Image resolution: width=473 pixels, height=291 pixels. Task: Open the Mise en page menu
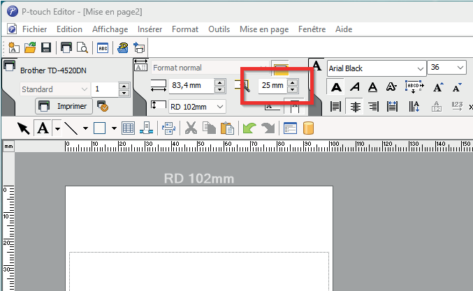click(x=264, y=29)
